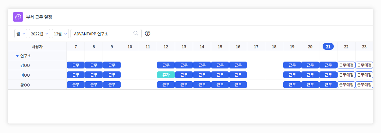381x133 pixels.
Task: Click 황OO's 근무 badge on day 21
Action: pyautogui.click(x=328, y=85)
